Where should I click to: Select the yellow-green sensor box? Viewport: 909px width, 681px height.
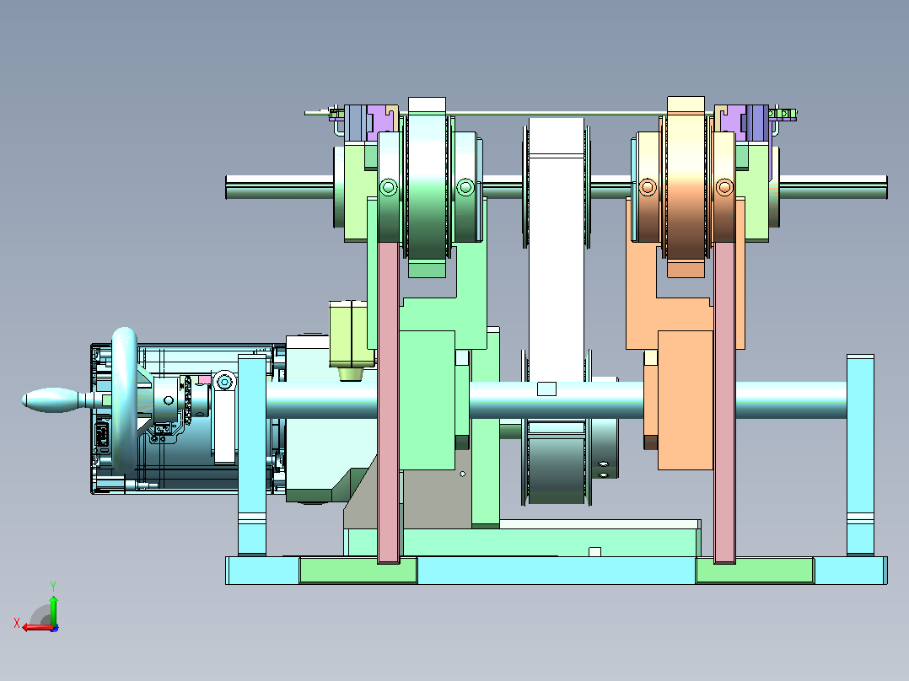[x=348, y=334]
